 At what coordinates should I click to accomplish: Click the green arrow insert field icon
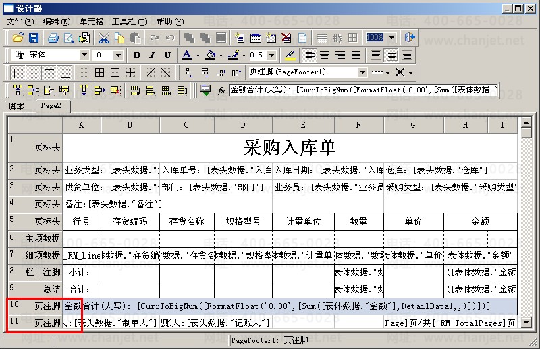point(206,90)
